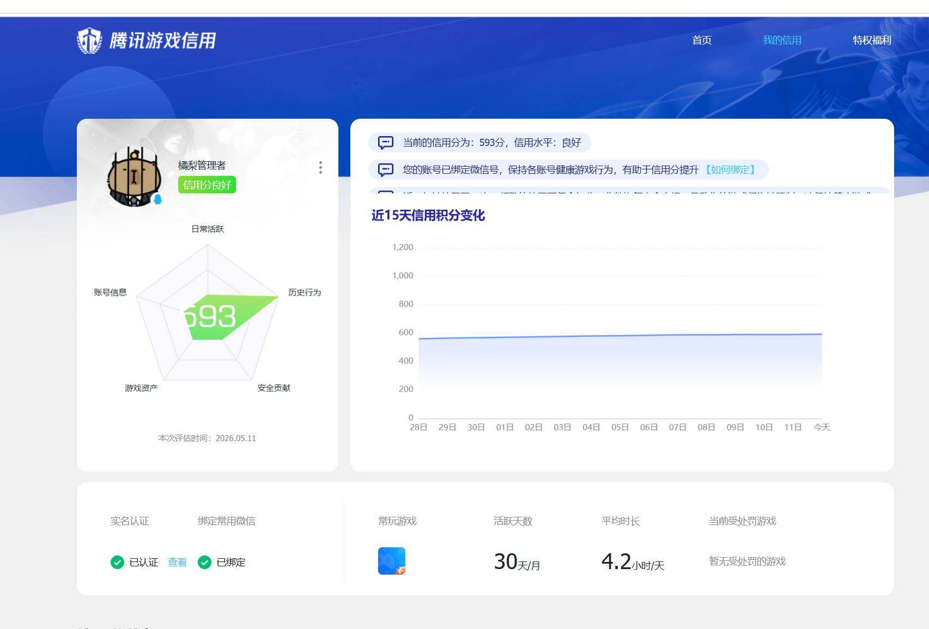Go to the 特权福利 tab

(872, 40)
